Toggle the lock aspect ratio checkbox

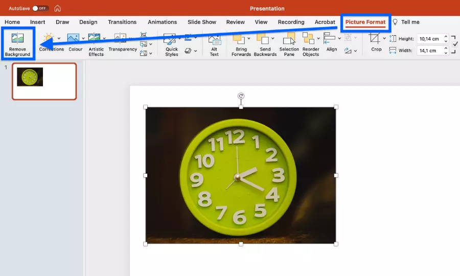point(455,44)
